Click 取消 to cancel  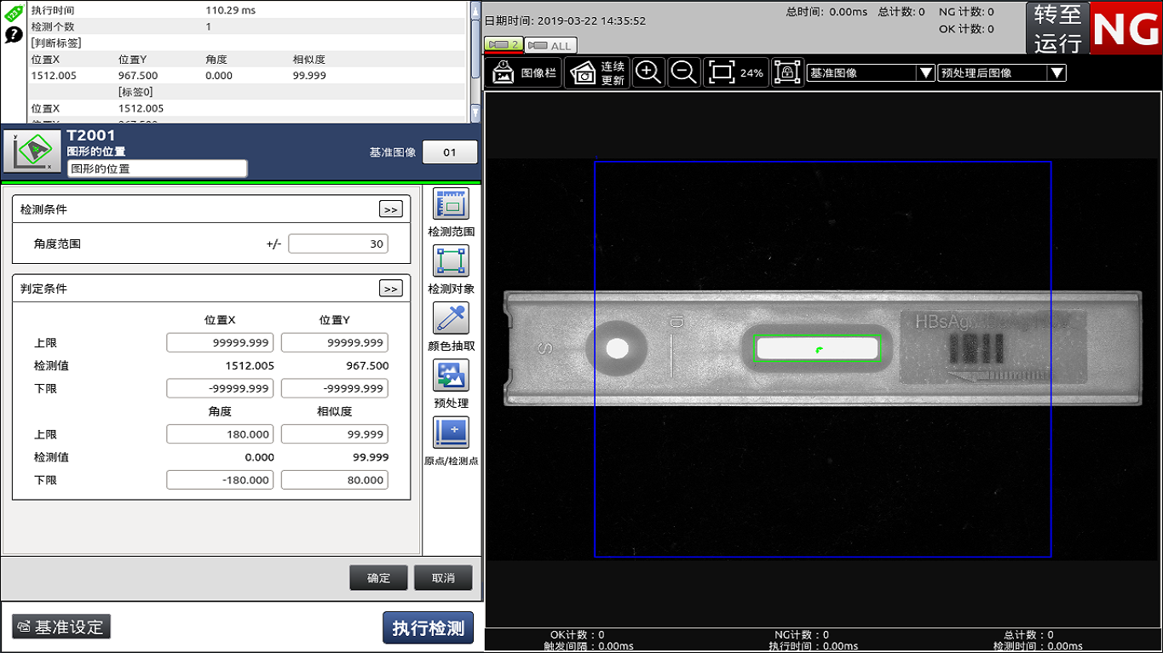443,578
